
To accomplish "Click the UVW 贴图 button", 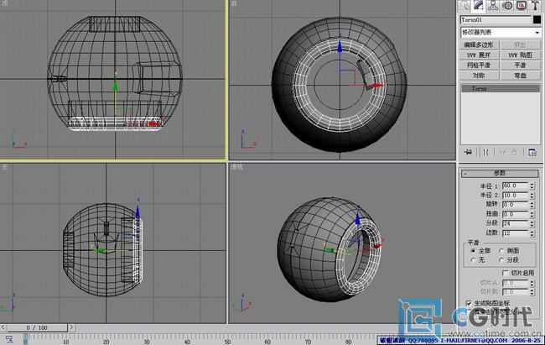I will coord(520,55).
